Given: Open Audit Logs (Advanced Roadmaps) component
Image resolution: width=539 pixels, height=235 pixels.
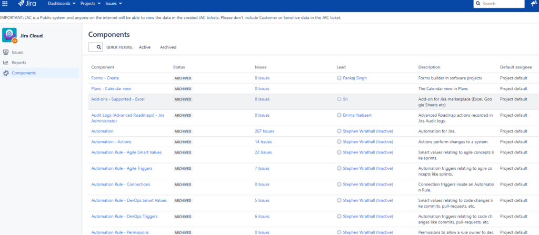Looking at the screenshot, I should click(127, 118).
